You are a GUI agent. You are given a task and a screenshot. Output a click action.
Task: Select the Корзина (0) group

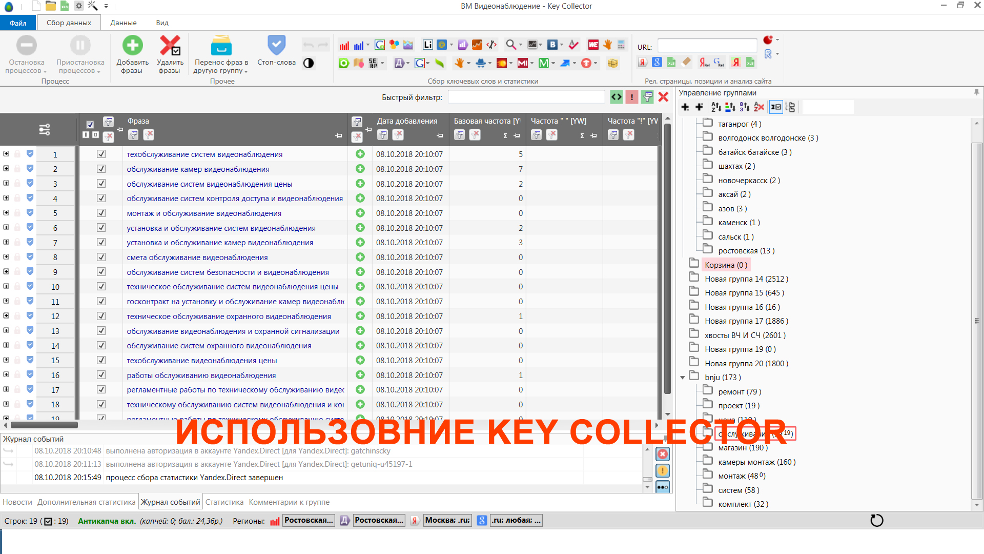tap(726, 265)
